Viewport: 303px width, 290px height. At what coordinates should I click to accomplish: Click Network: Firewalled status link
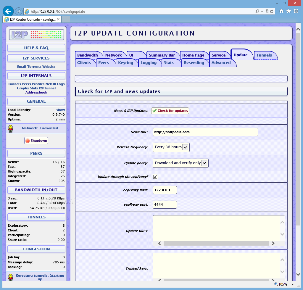click(x=40, y=128)
